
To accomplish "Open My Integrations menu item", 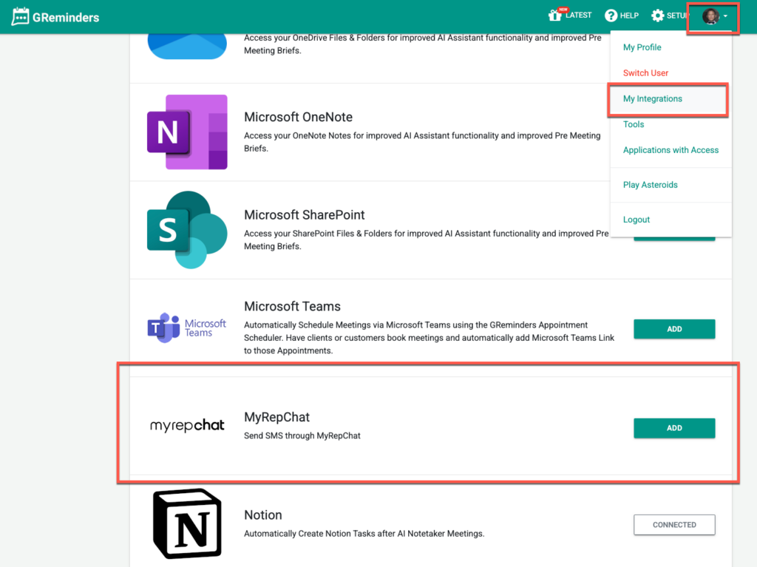I will [x=652, y=99].
